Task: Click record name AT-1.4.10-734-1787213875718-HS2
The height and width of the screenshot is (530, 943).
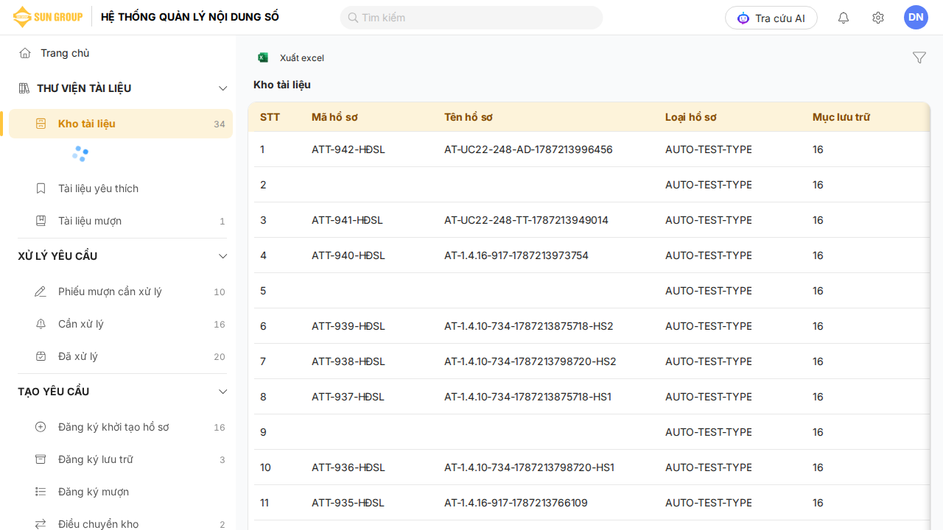Action: tap(529, 326)
